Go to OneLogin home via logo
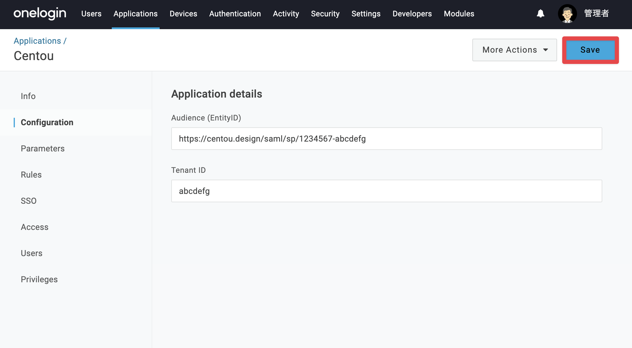This screenshot has width=632, height=348. click(40, 14)
